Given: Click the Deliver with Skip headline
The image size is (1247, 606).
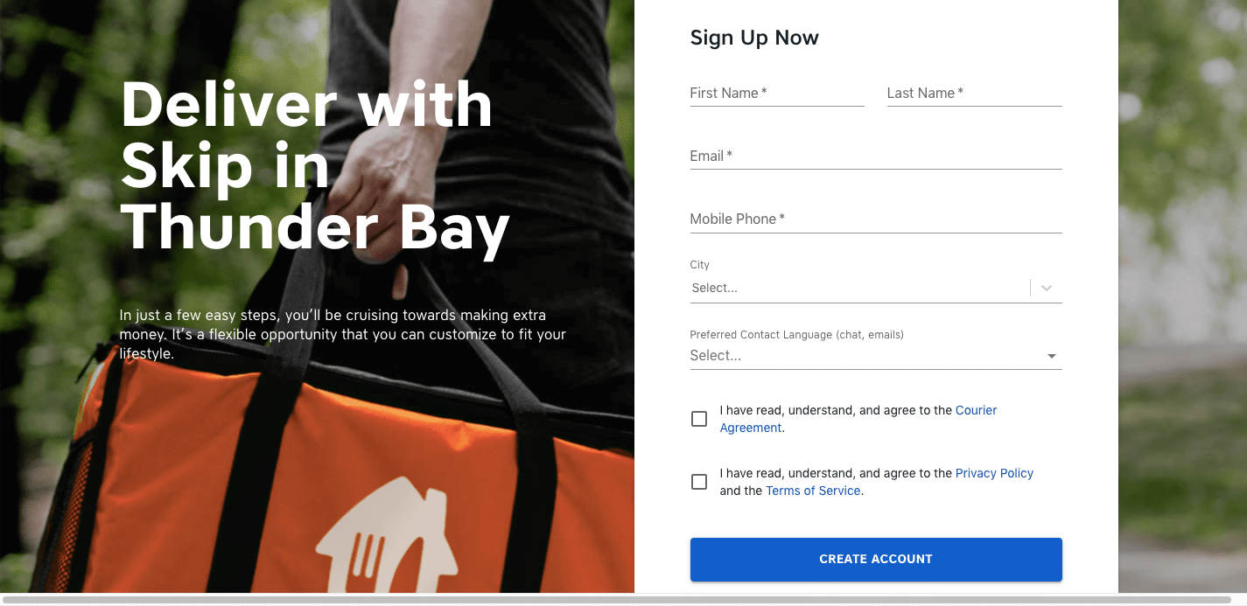Looking at the screenshot, I should click(315, 167).
